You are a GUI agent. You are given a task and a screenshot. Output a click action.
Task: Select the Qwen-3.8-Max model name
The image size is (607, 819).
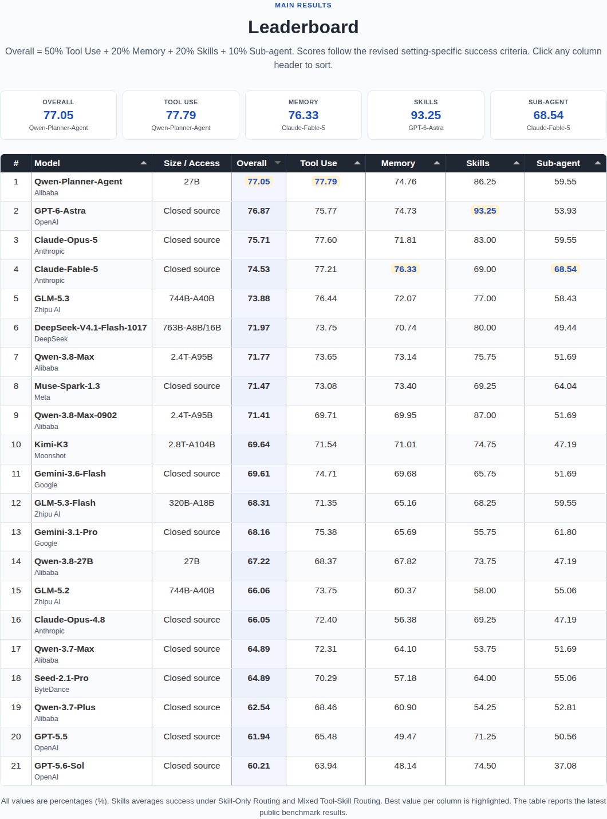click(x=64, y=357)
